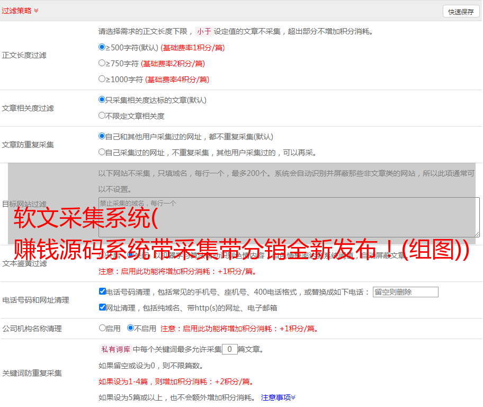Image resolution: width=483 pixels, height=407 pixels.
Task: Click the 小于 highlighted tag
Action: (204, 31)
